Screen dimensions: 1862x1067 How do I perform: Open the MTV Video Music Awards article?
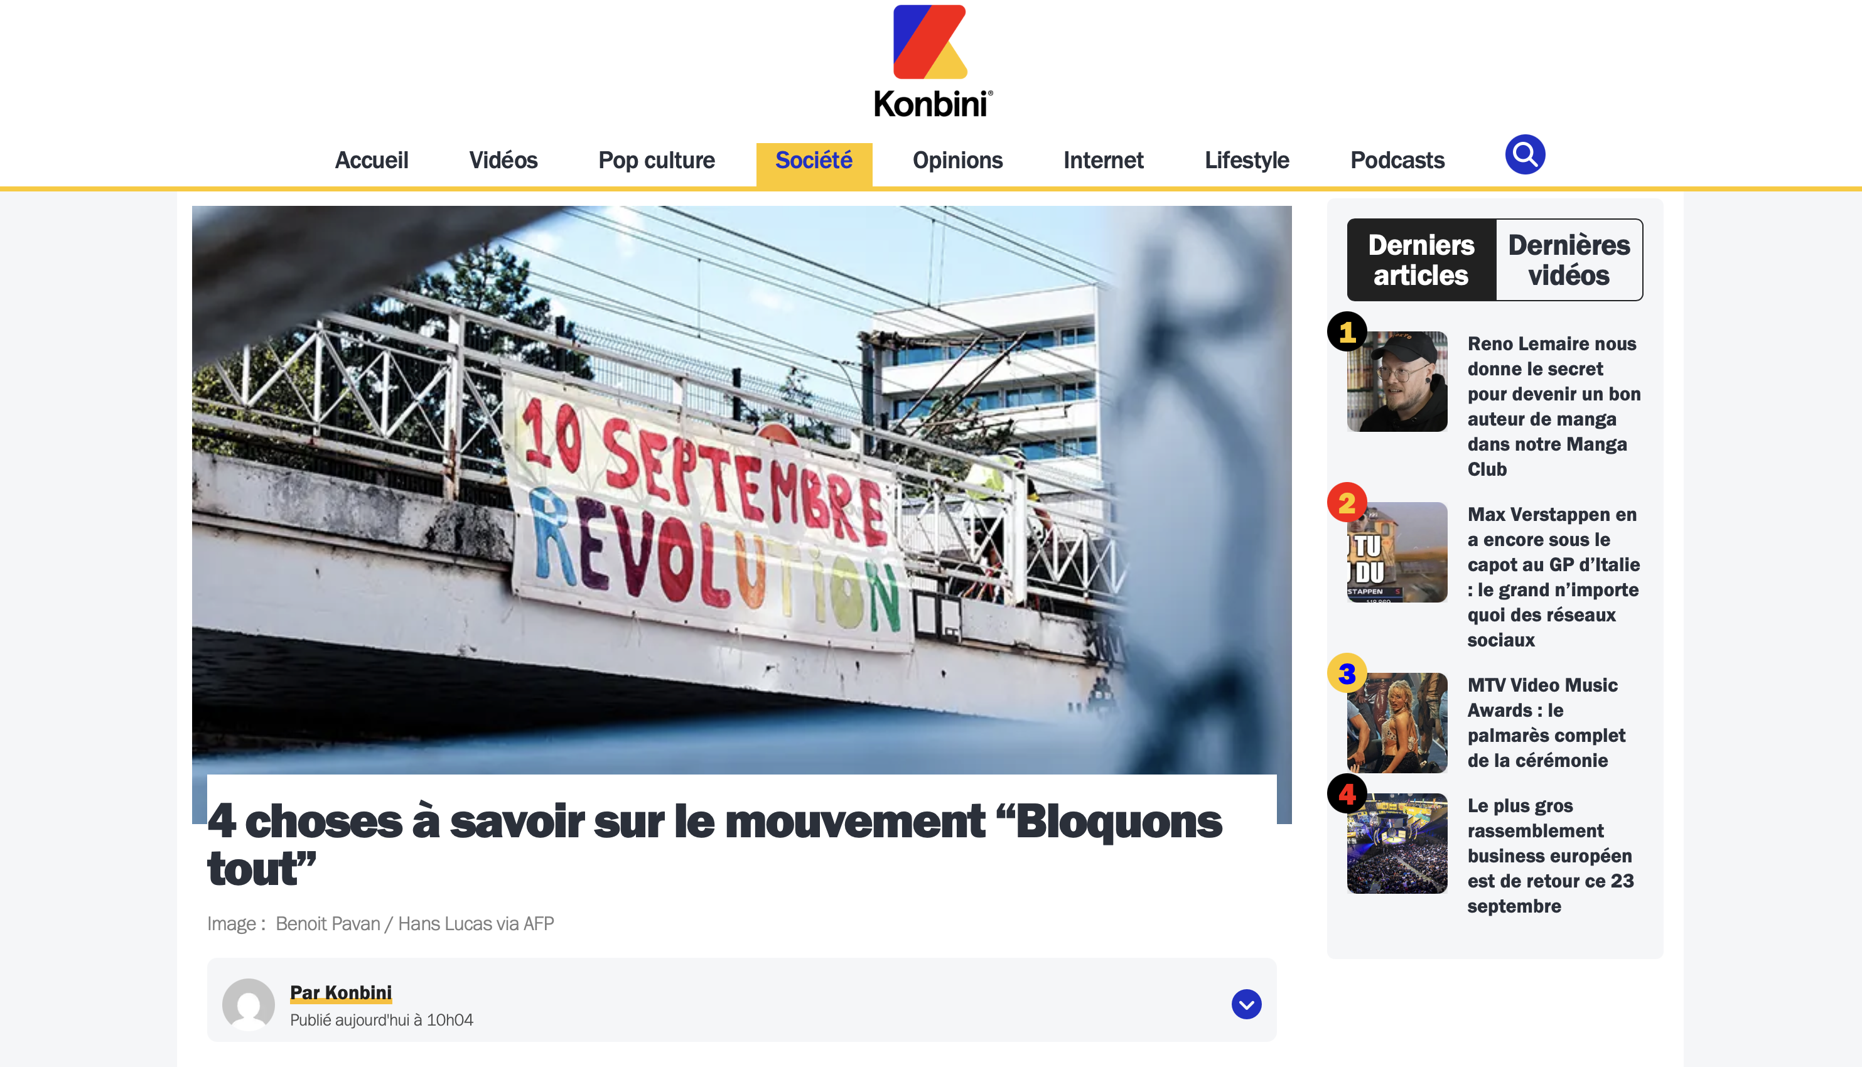coord(1547,722)
